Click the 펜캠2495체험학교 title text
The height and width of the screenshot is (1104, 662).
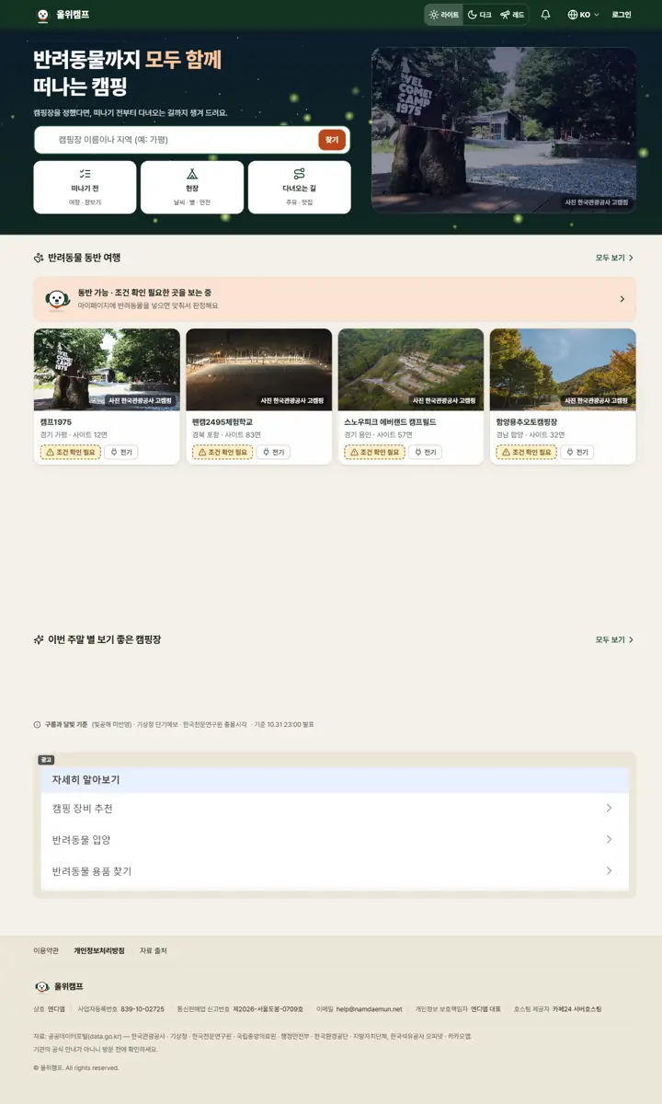[x=223, y=422]
